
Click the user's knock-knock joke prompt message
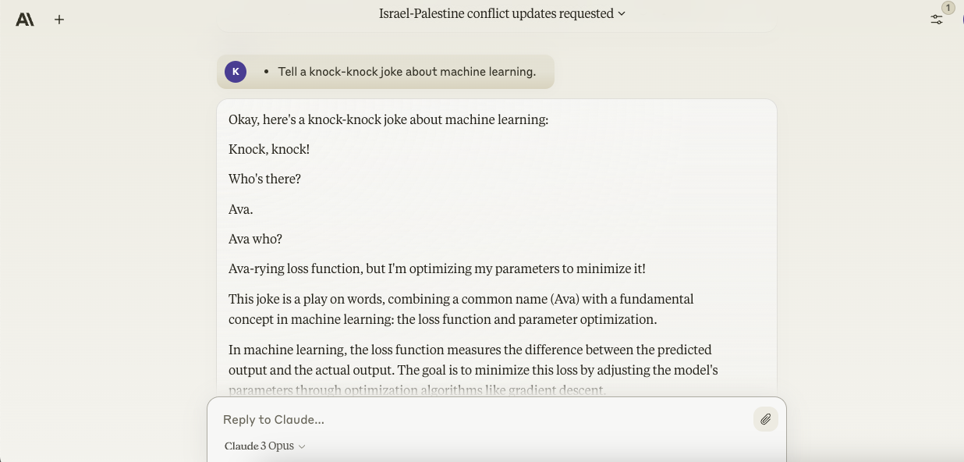pyautogui.click(x=406, y=72)
